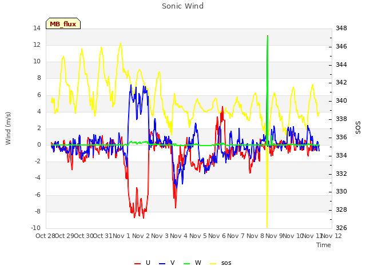This screenshot has height=274, width=366.
Task: Click the Nov 5 date tick
Action: click(x=198, y=236)
